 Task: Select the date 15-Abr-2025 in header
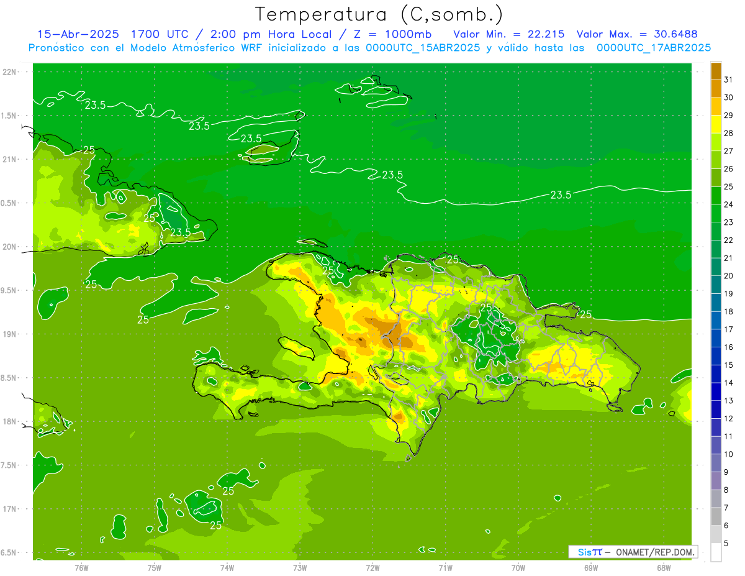tap(78, 34)
